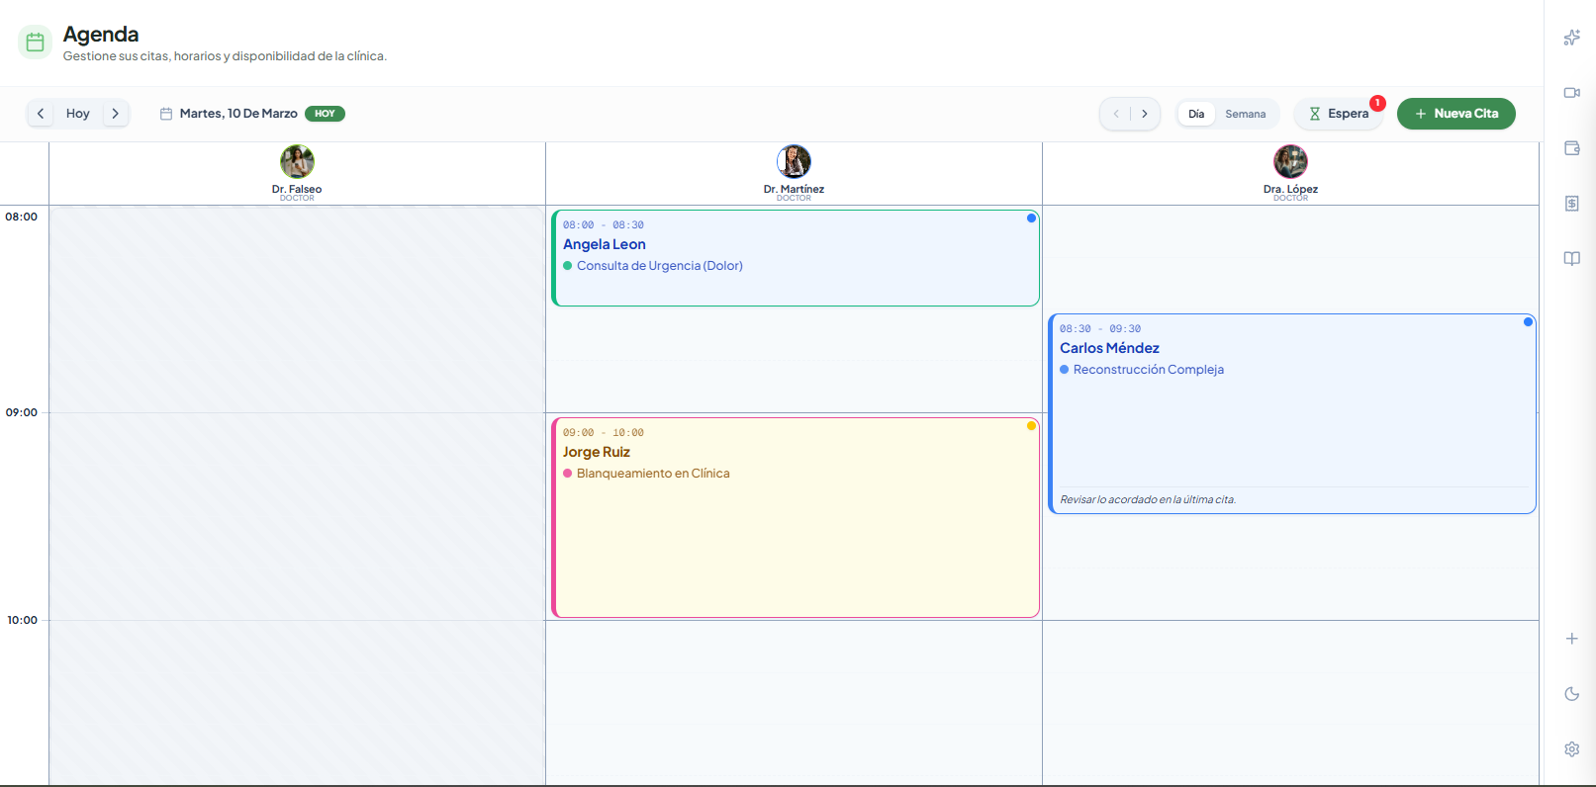1596x787 pixels.
Task: Jump to today with Hoy button
Action: coord(78,114)
